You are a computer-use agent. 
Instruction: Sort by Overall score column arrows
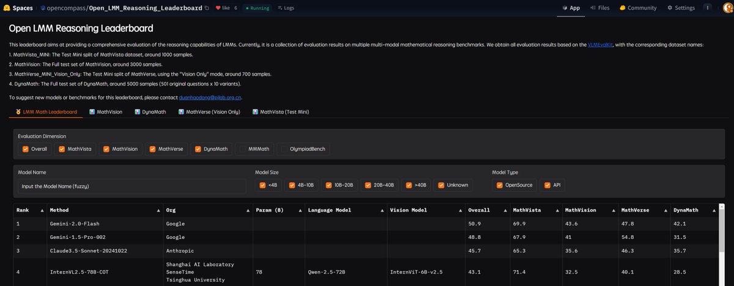505,210
